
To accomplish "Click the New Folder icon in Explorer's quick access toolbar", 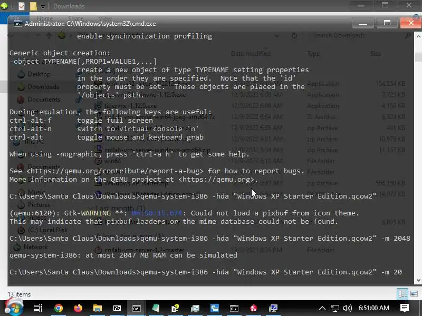I will point(33,6).
